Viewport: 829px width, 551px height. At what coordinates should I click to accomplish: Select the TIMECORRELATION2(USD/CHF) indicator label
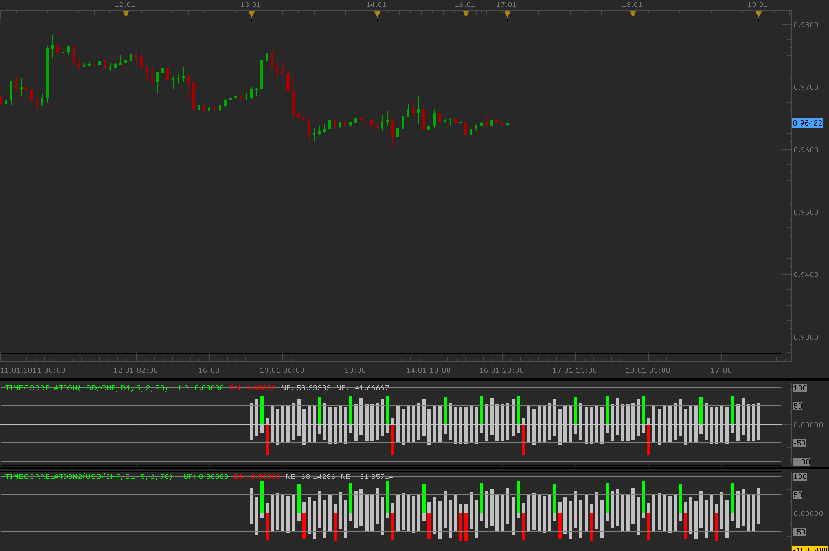(x=89, y=477)
